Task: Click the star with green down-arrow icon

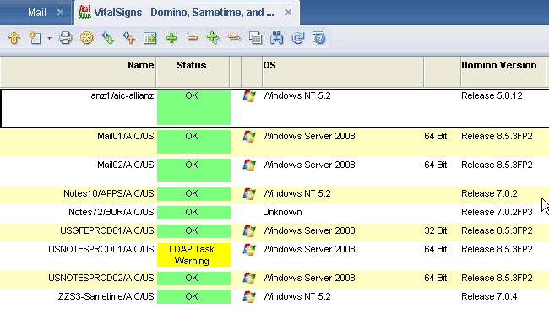Action: 108,38
